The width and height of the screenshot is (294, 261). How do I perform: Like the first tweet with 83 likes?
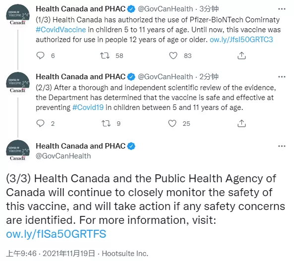(173, 55)
